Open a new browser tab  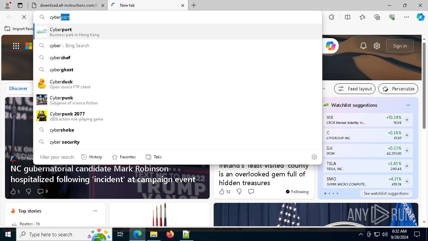tap(194, 5)
